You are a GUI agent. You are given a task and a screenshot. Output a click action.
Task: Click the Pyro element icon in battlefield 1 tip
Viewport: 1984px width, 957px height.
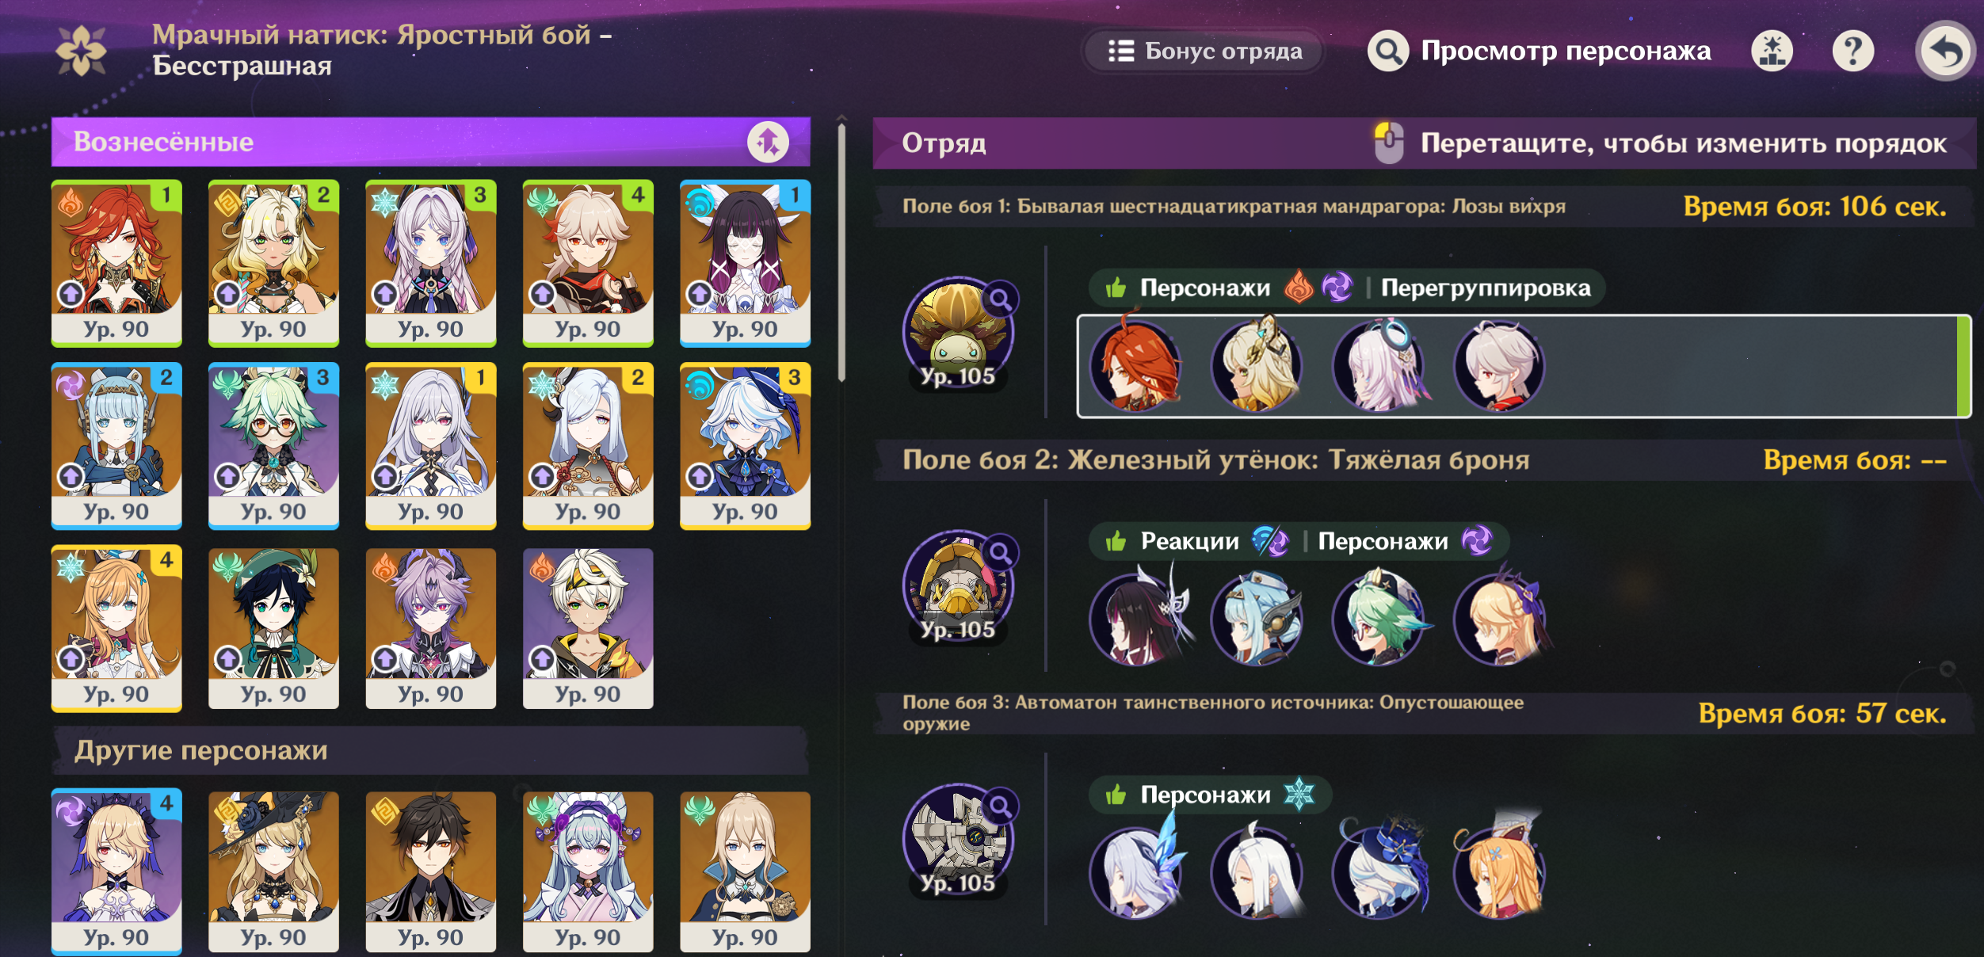pyautogui.click(x=1299, y=288)
